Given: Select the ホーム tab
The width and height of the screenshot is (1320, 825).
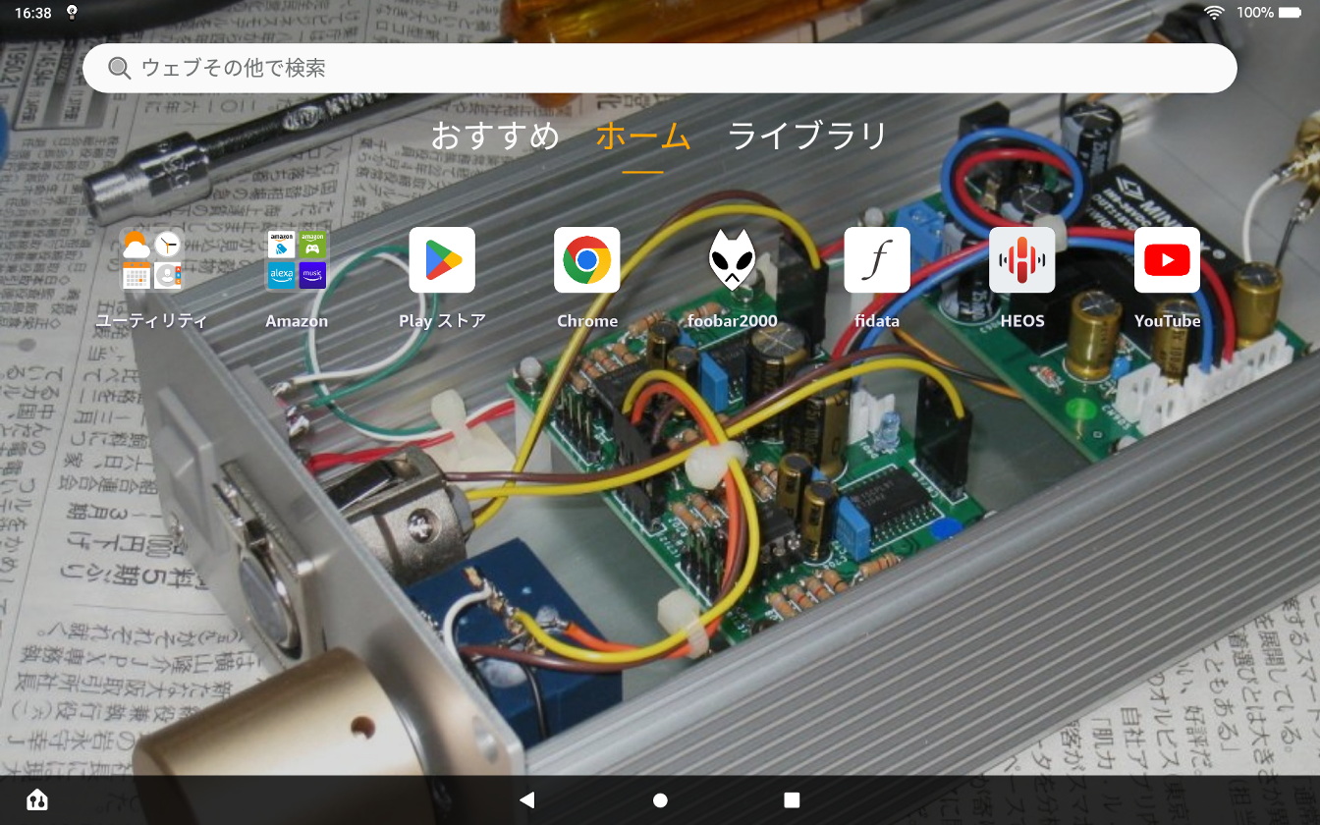Looking at the screenshot, I should pos(643,136).
